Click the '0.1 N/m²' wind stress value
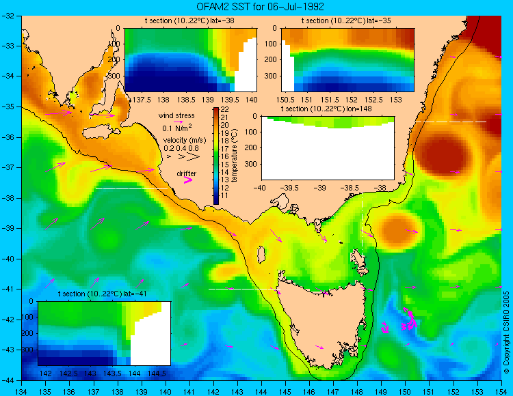This screenshot has height=396, width=513. 177,128
